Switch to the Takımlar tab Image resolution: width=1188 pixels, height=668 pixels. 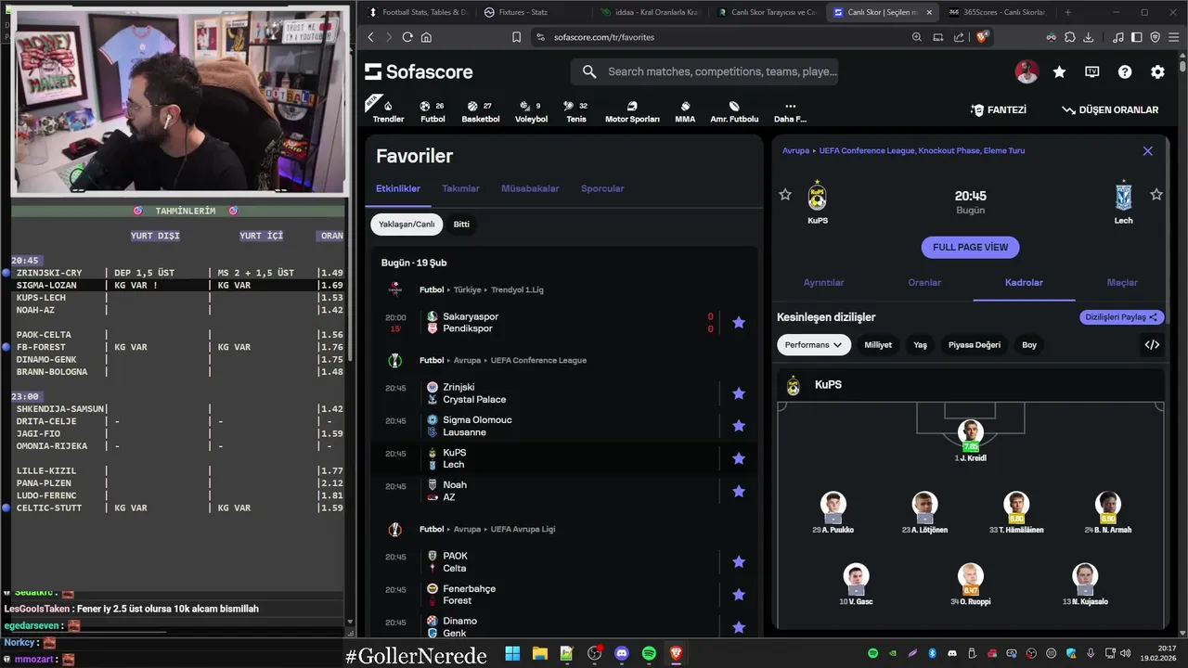(460, 188)
